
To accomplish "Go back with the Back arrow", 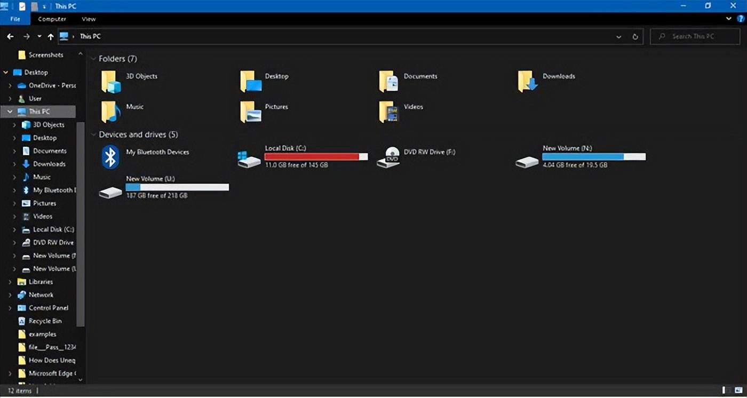I will [x=10, y=36].
